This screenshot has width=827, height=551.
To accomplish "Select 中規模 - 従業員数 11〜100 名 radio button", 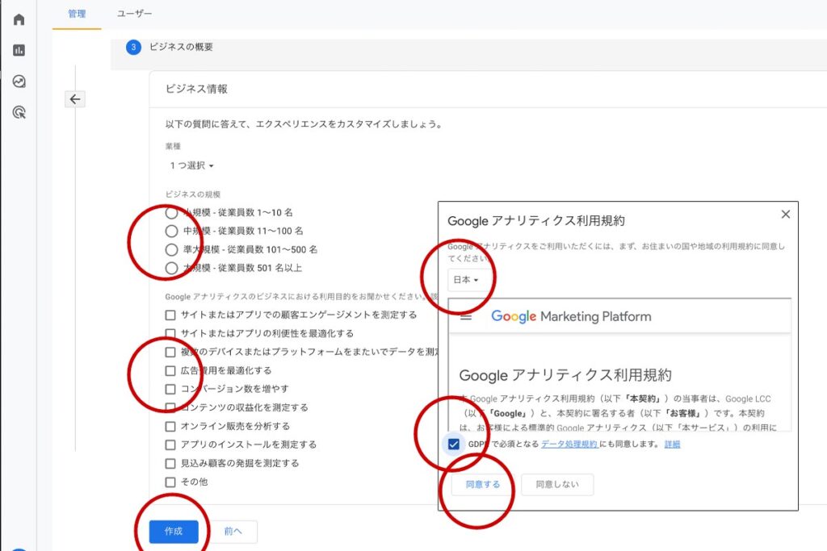I will click(x=171, y=232).
